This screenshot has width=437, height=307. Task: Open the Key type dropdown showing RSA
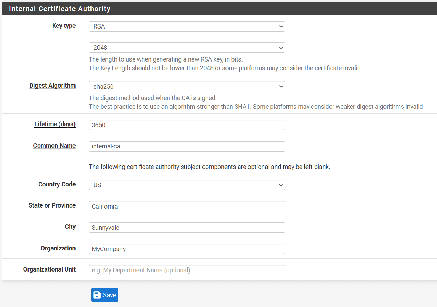(187, 26)
